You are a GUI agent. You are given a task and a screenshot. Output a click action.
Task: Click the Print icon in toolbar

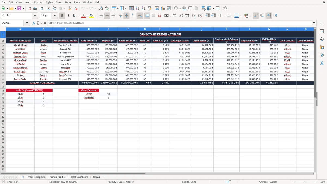pos(35,8)
